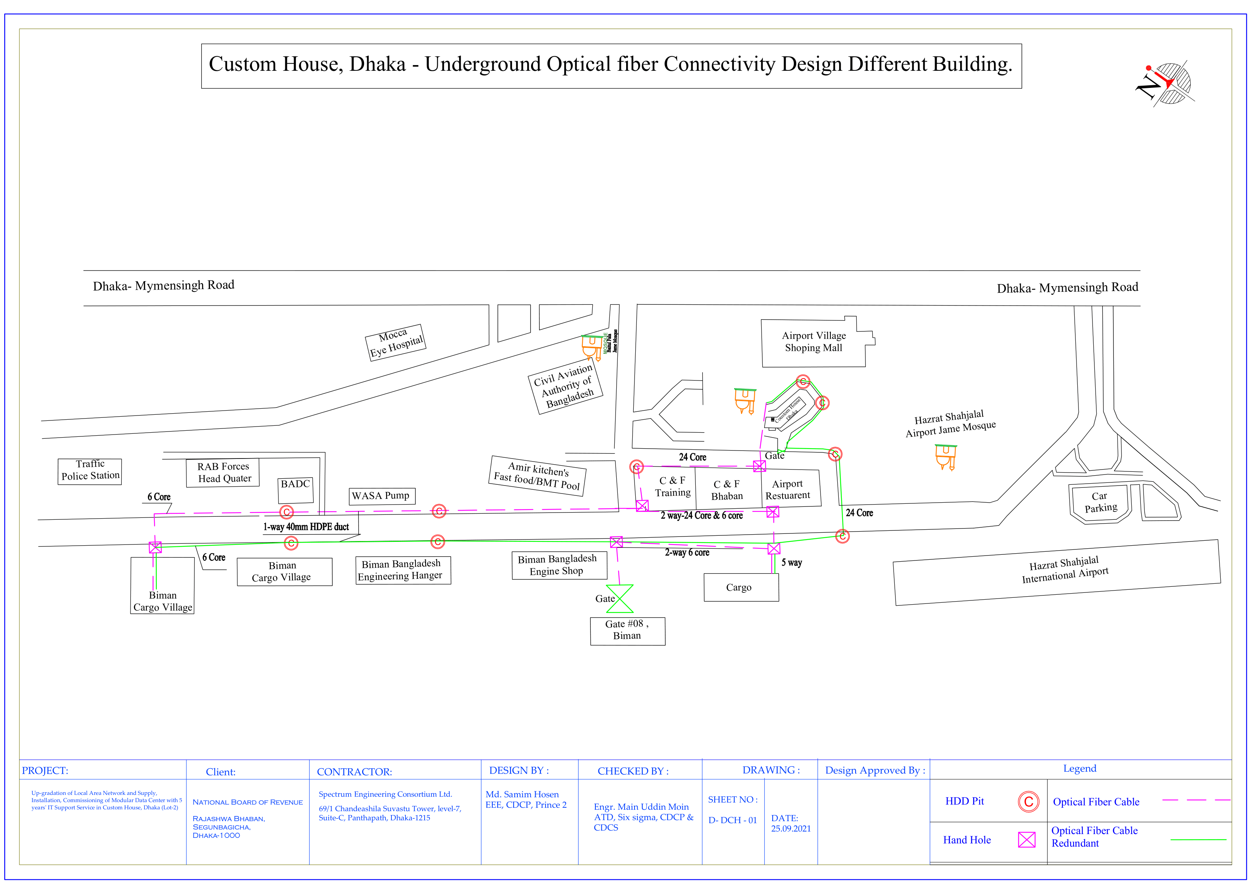Click the designer name 'Md. Samim Hosen'
The image size is (1258, 890).
[x=522, y=794]
